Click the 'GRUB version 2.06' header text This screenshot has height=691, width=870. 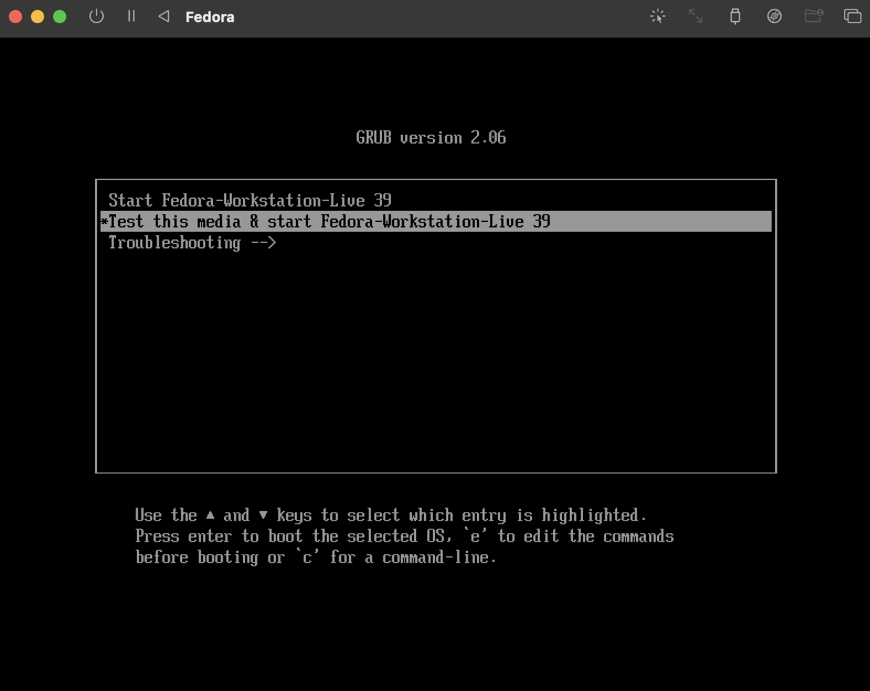[431, 138]
